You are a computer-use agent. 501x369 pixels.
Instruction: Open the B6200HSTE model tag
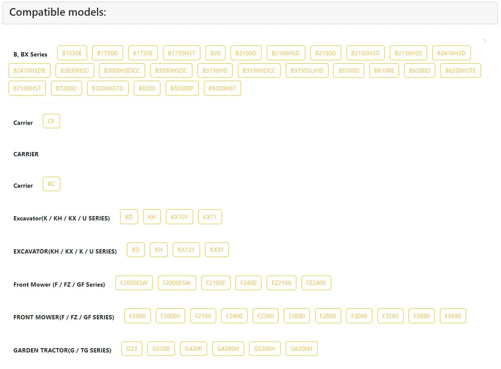click(460, 70)
